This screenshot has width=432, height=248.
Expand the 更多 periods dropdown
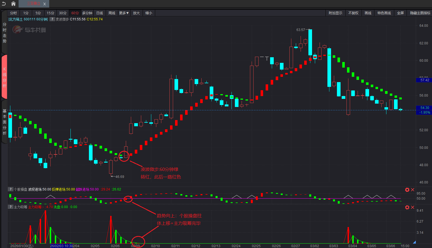coord(124,13)
